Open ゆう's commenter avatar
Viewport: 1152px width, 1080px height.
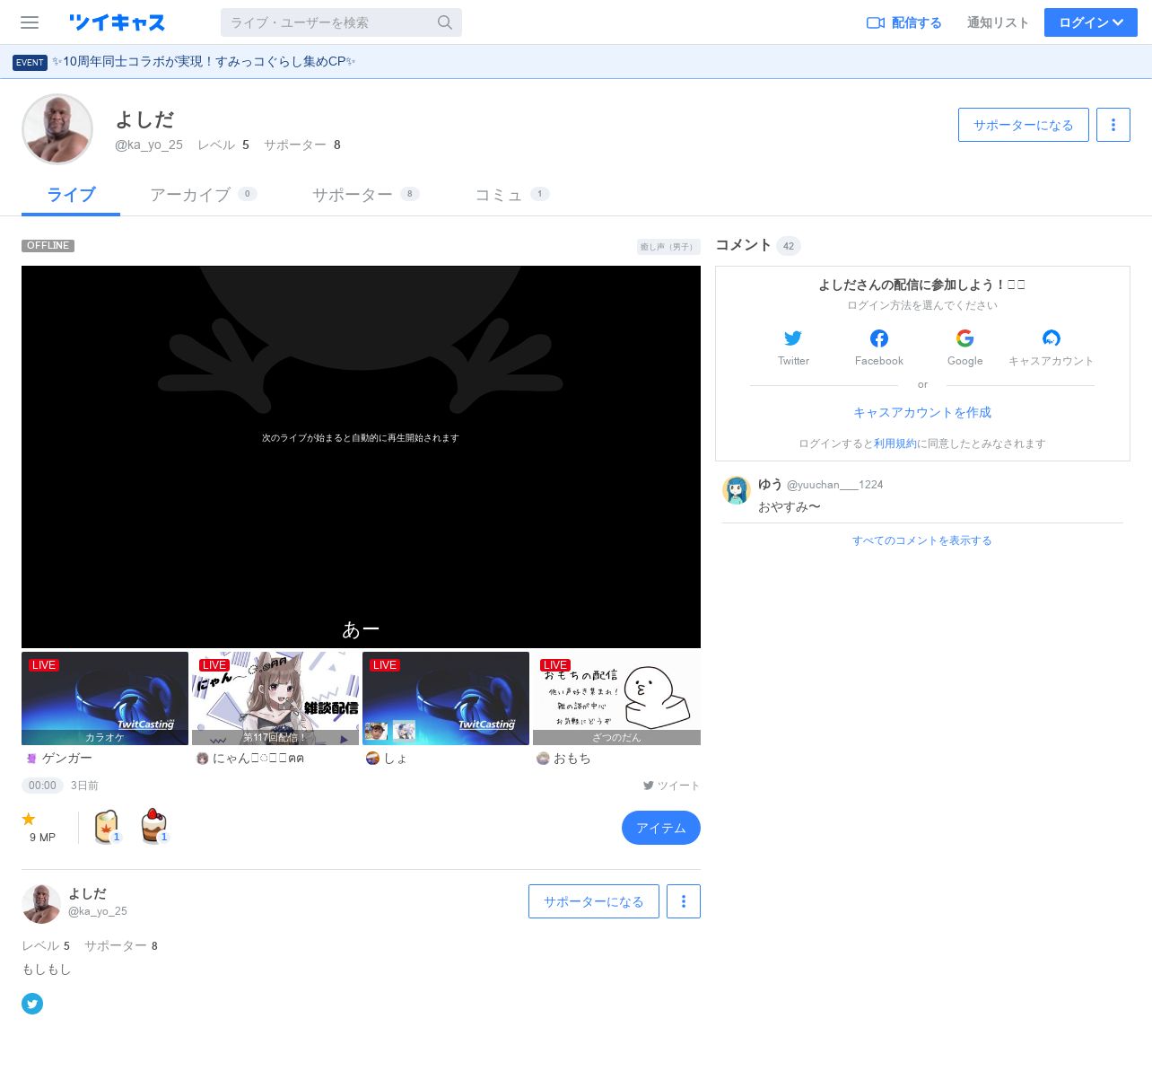(737, 490)
